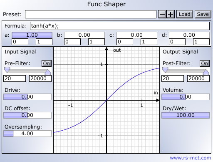Click the parameter b maximum field

pos(97,42)
